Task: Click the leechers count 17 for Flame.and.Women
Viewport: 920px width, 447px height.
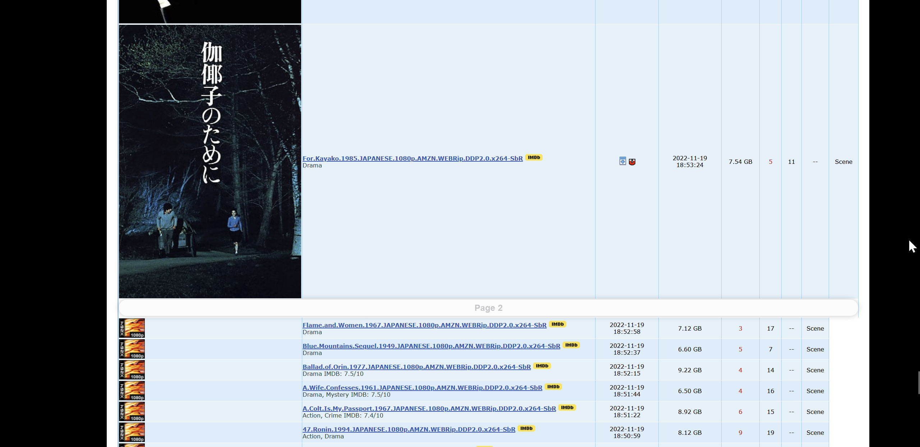Action: (770, 328)
